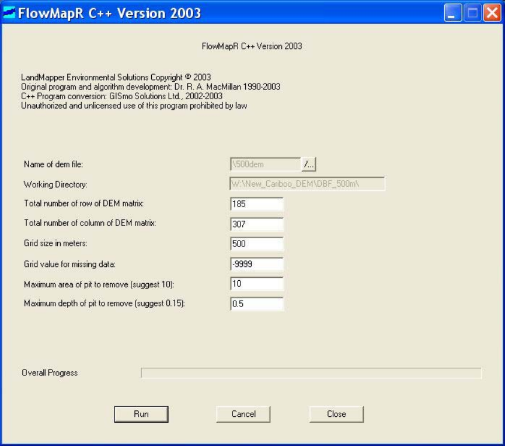The image size is (505, 446).
Task: Click the centered 'FlowMapR C++ Version 2003' heading
Action: click(x=252, y=46)
